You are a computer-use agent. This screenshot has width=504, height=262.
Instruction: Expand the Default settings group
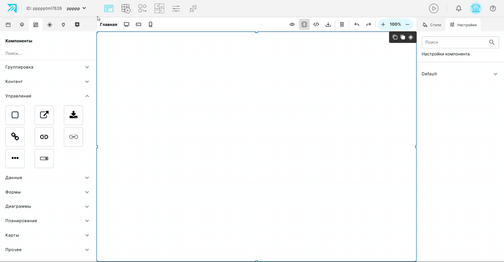[460, 74]
